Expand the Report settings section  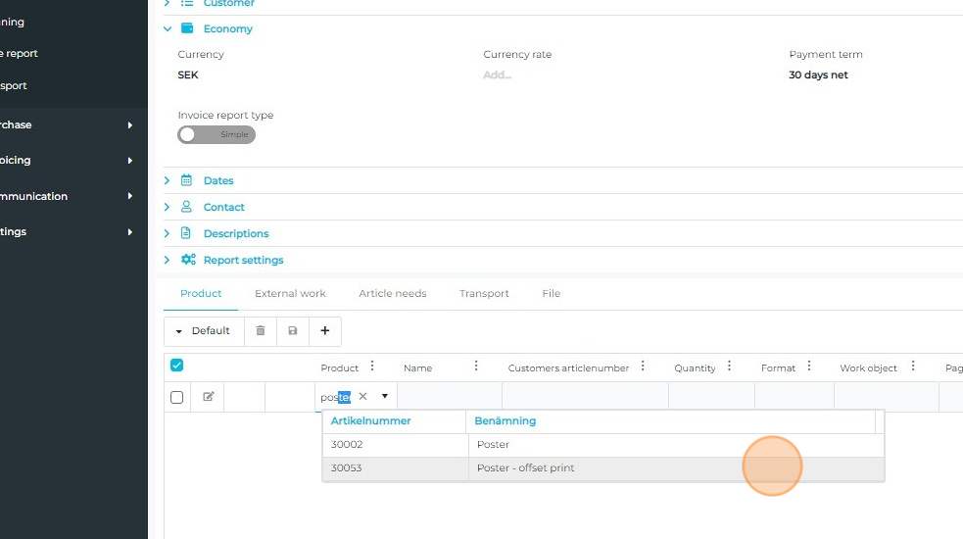click(243, 261)
